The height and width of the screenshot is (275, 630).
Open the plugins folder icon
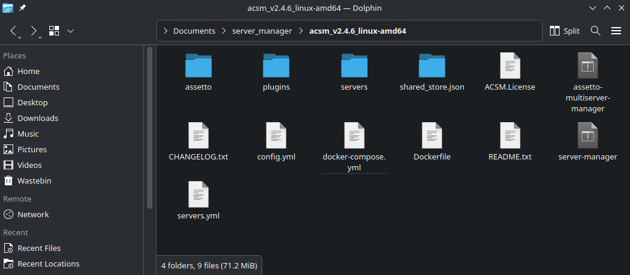pyautogui.click(x=276, y=66)
